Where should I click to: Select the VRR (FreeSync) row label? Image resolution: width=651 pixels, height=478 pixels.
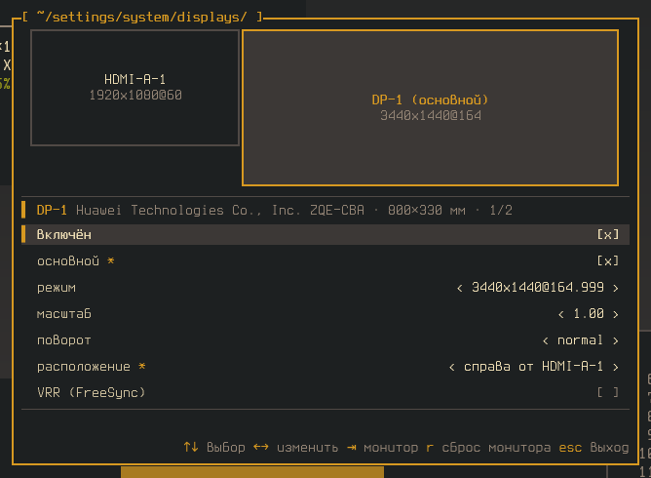[91, 392]
